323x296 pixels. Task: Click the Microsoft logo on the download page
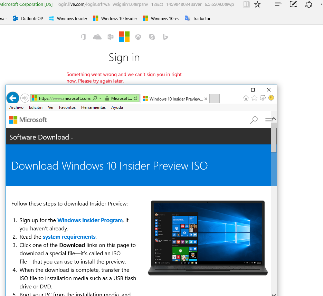tap(28, 120)
